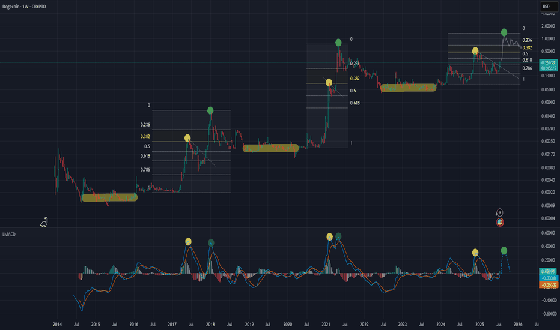Click the lightning sparkle icon near 2025
The width and height of the screenshot is (560, 330).
click(499, 213)
